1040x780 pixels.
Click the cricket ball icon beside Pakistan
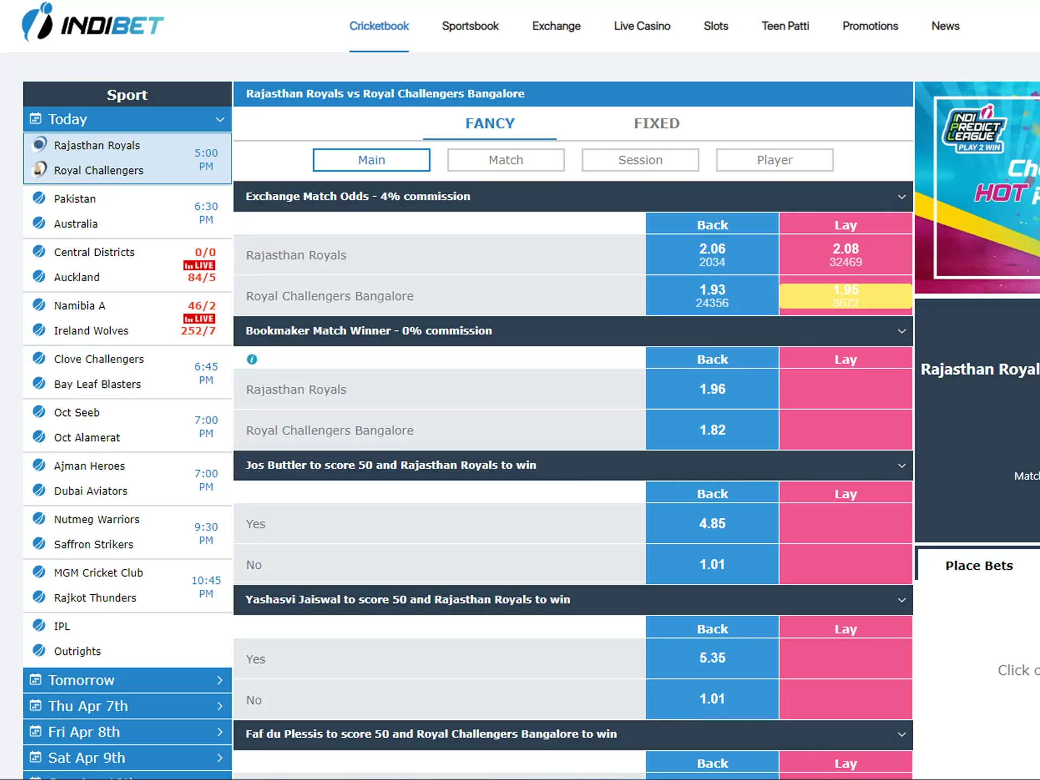pyautogui.click(x=39, y=198)
